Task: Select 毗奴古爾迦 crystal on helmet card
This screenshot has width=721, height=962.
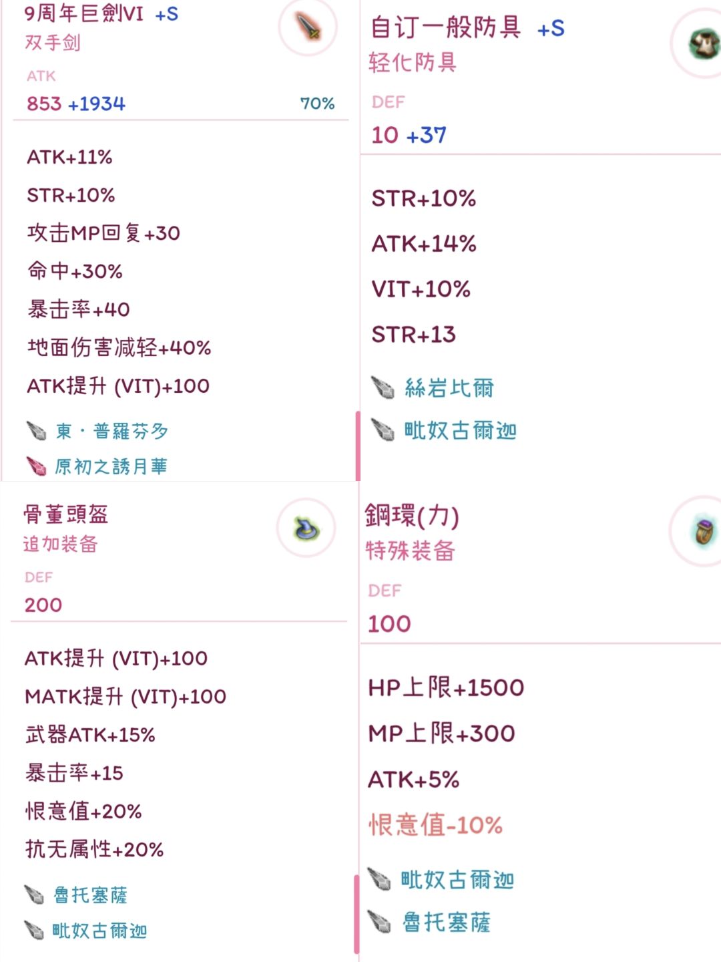Action: [99, 931]
